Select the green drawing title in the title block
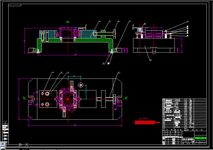Viewport: 213px width, 150px height. [x=201, y=138]
